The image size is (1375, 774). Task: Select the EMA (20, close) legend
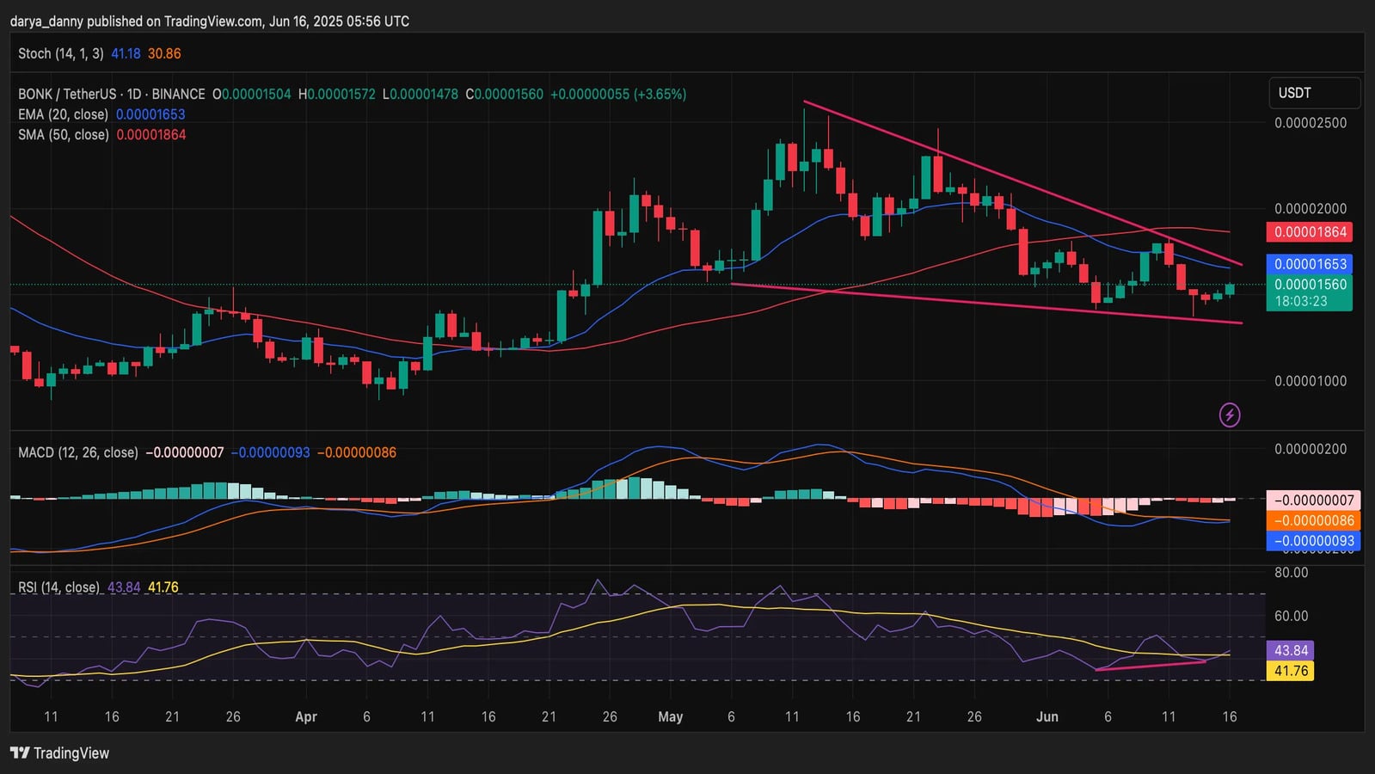[64, 114]
